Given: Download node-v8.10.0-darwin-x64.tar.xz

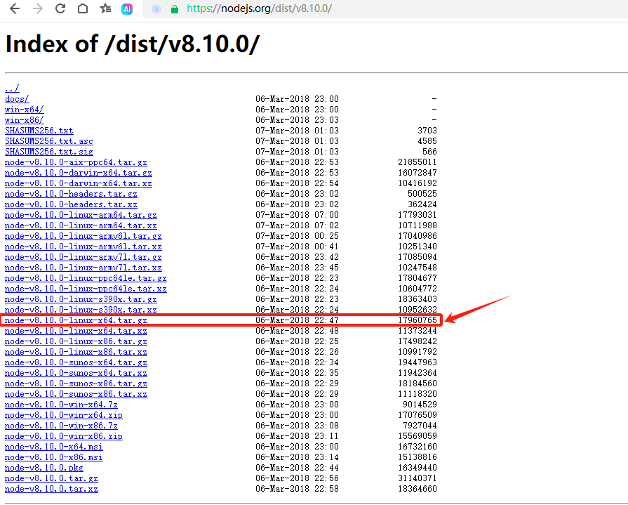Looking at the screenshot, I should tap(78, 183).
